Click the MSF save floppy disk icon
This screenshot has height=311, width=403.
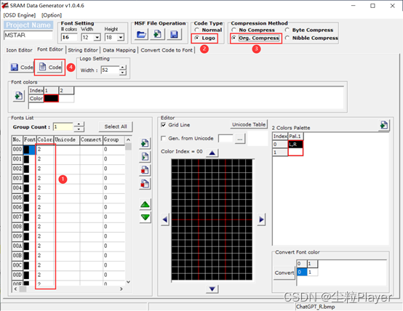[174, 34]
